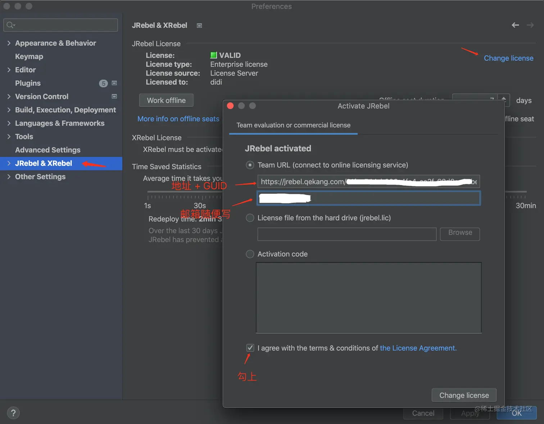This screenshot has width=544, height=424.
Task: Click the small icon next to JRebel & XRebel heading
Action: pyautogui.click(x=199, y=26)
